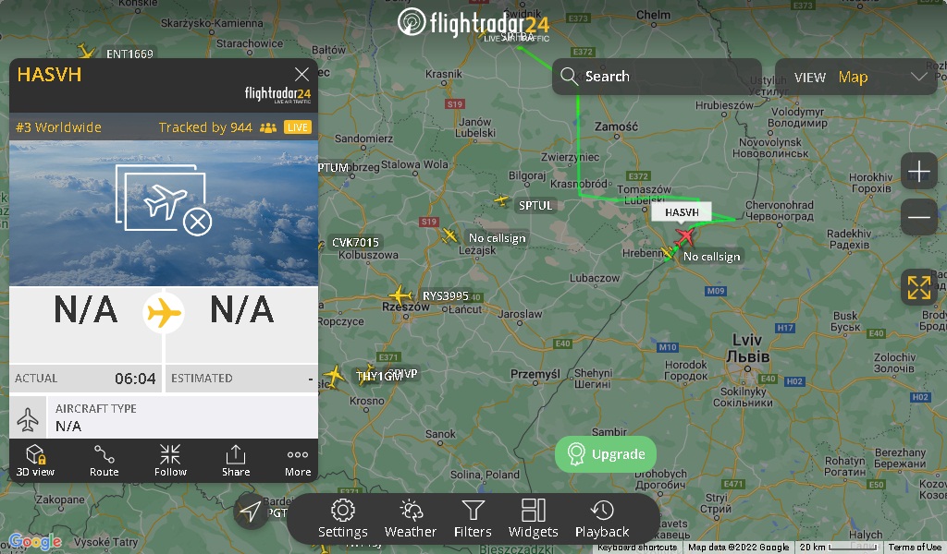The image size is (947, 554).
Task: Open the Widgets menu
Action: point(534,518)
